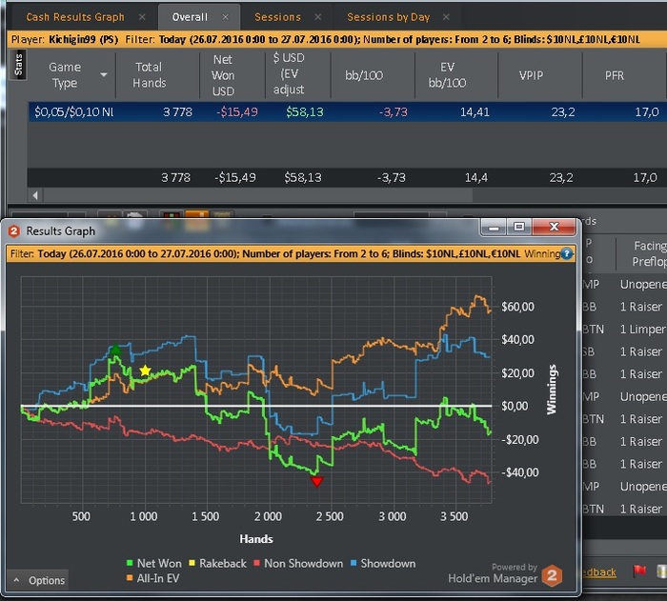Toggle the Showdown legend entry

[x=383, y=563]
